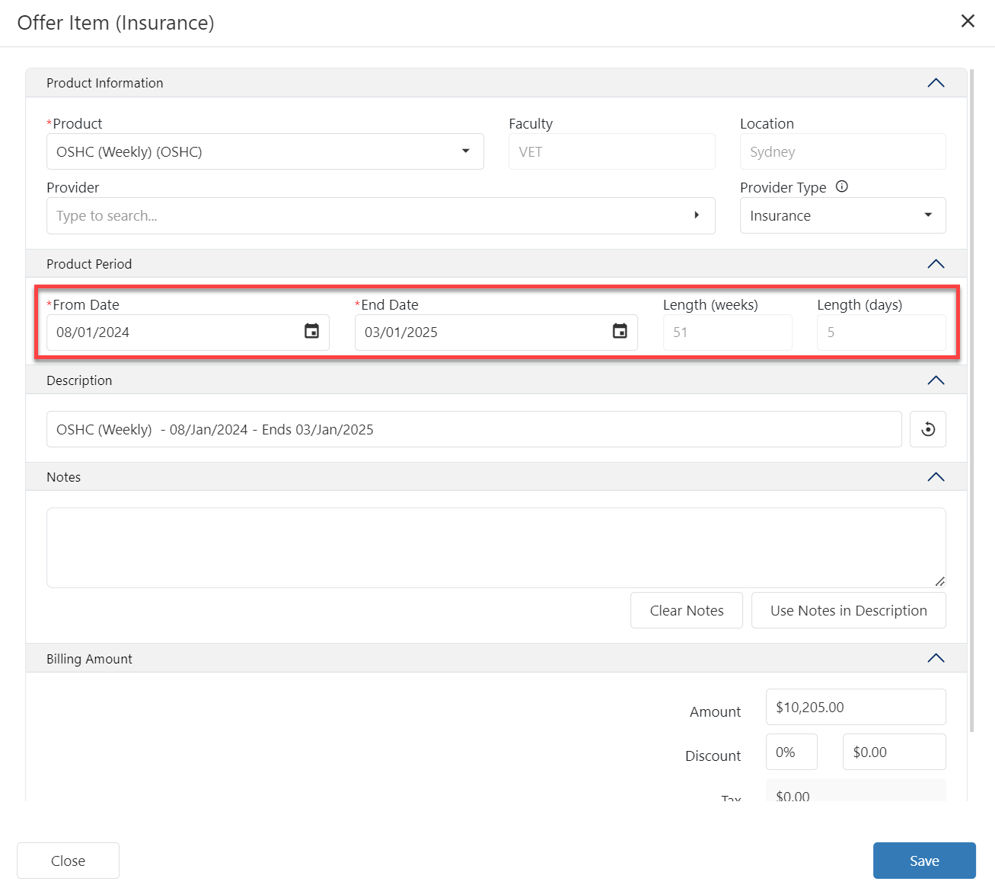Click into the Notes text area
The height and width of the screenshot is (894, 995).
[495, 547]
